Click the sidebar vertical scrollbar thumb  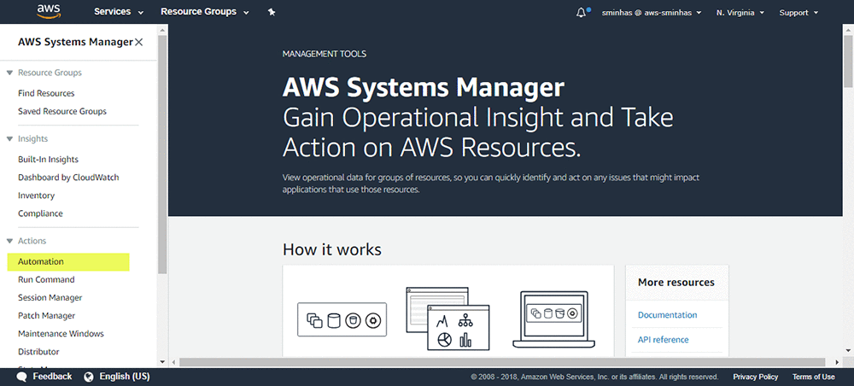pyautogui.click(x=161, y=154)
